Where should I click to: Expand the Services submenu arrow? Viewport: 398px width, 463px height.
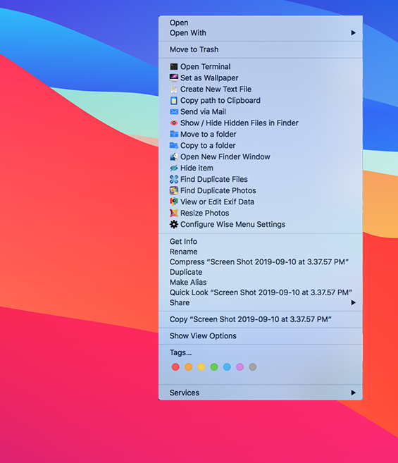coord(353,393)
